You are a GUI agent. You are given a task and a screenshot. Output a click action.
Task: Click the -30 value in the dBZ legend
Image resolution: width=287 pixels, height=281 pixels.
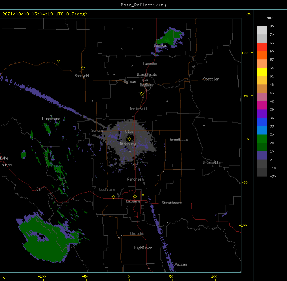[x=273, y=176]
